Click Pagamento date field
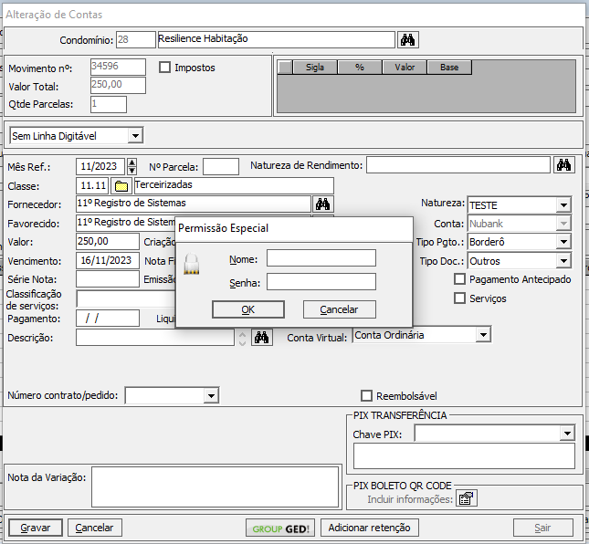Image resolution: width=589 pixels, height=544 pixels. tap(108, 318)
